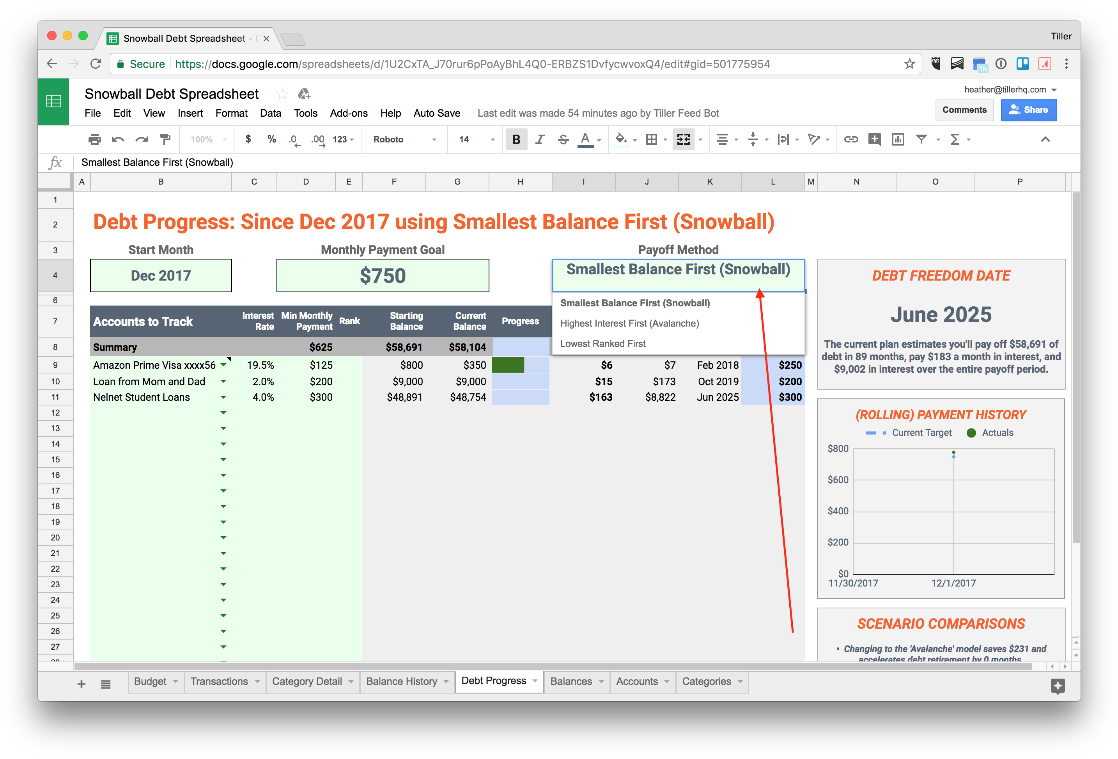Collapse the toolbar with the chevron
The height and width of the screenshot is (759, 1118).
pyautogui.click(x=1045, y=140)
